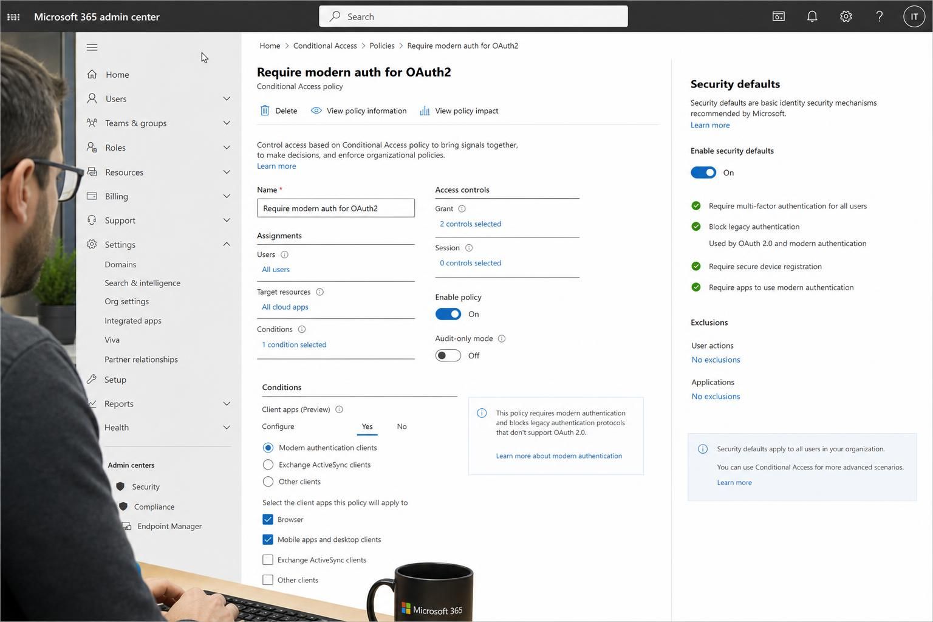This screenshot has height=622, width=933.
Task: Open Search & intelligence settings
Action: point(142,282)
